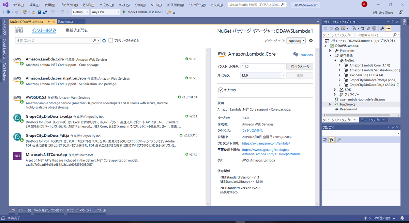Open the Debug configuration dropdown
This screenshot has width=409, height=223.
tap(80, 12)
